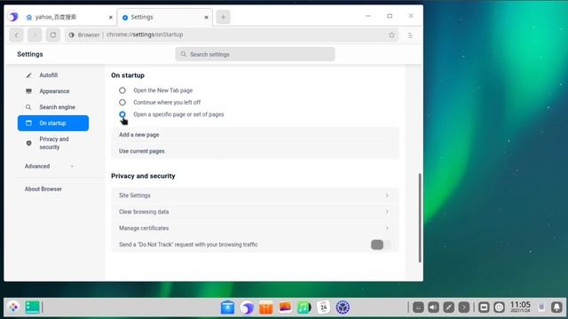568x319 pixels.
Task: Click the Settings tab gear favicon
Action: (125, 18)
